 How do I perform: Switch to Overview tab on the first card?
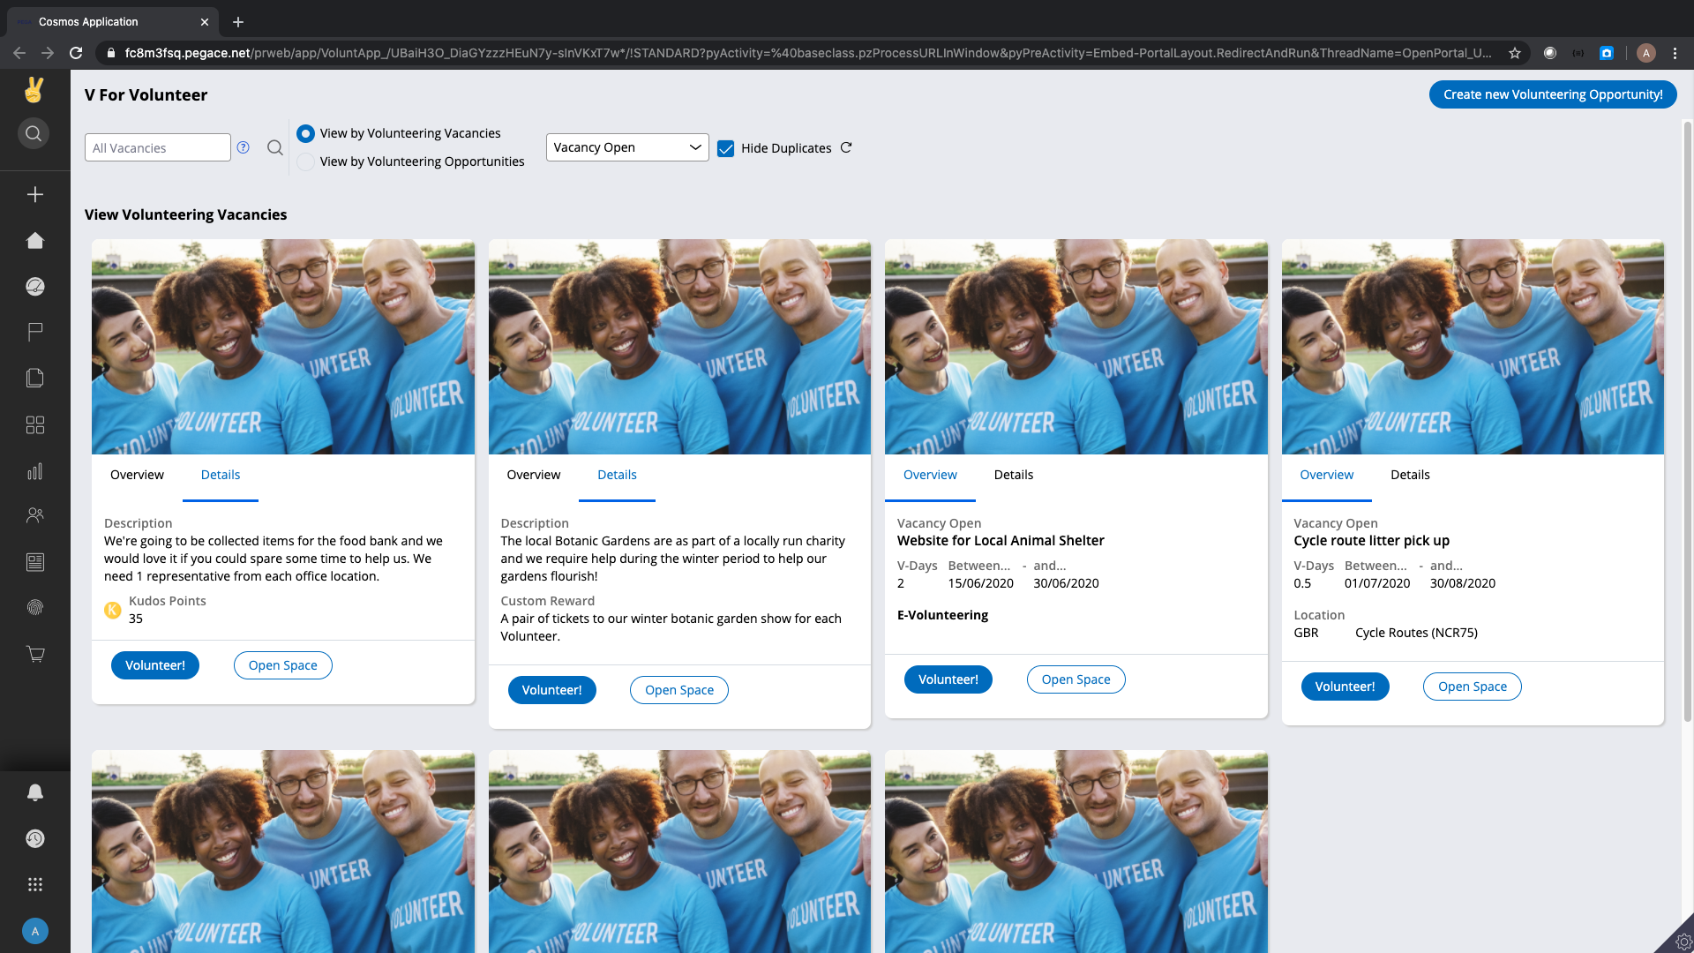[x=137, y=475]
